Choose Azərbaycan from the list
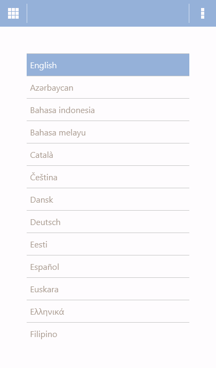 tap(108, 87)
